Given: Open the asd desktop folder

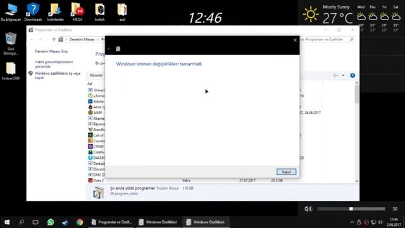Looking at the screenshot, I should [x=122, y=13].
